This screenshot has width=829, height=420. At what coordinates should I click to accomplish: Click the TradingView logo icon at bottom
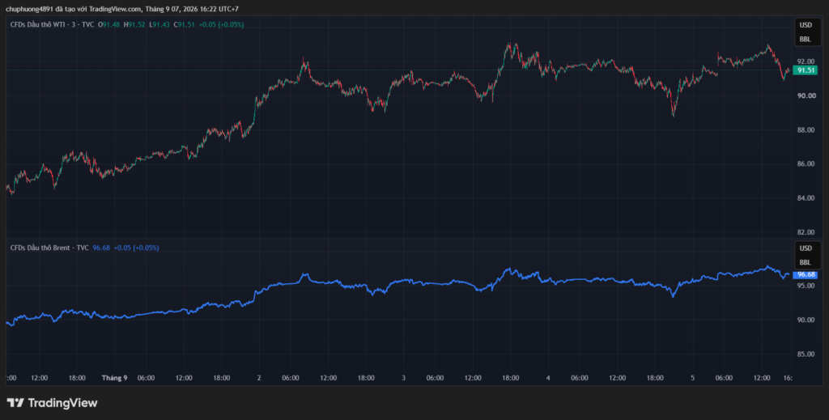pyautogui.click(x=15, y=403)
